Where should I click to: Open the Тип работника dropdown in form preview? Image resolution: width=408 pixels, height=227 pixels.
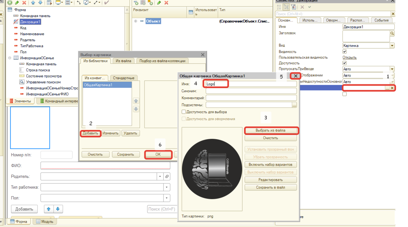[x=167, y=187]
